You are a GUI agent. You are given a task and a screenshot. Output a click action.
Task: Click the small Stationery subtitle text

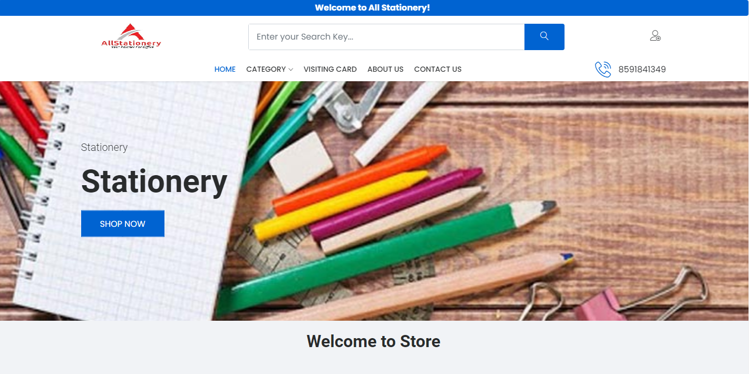pyautogui.click(x=104, y=148)
